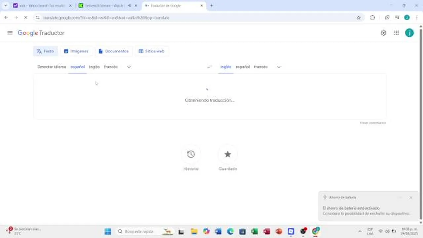The width and height of the screenshot is (423, 238).
Task: Open the Google apps grid
Action: 396,33
